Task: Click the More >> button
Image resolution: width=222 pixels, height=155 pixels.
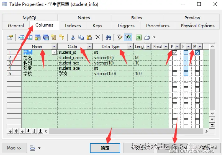Action: pos(14,148)
